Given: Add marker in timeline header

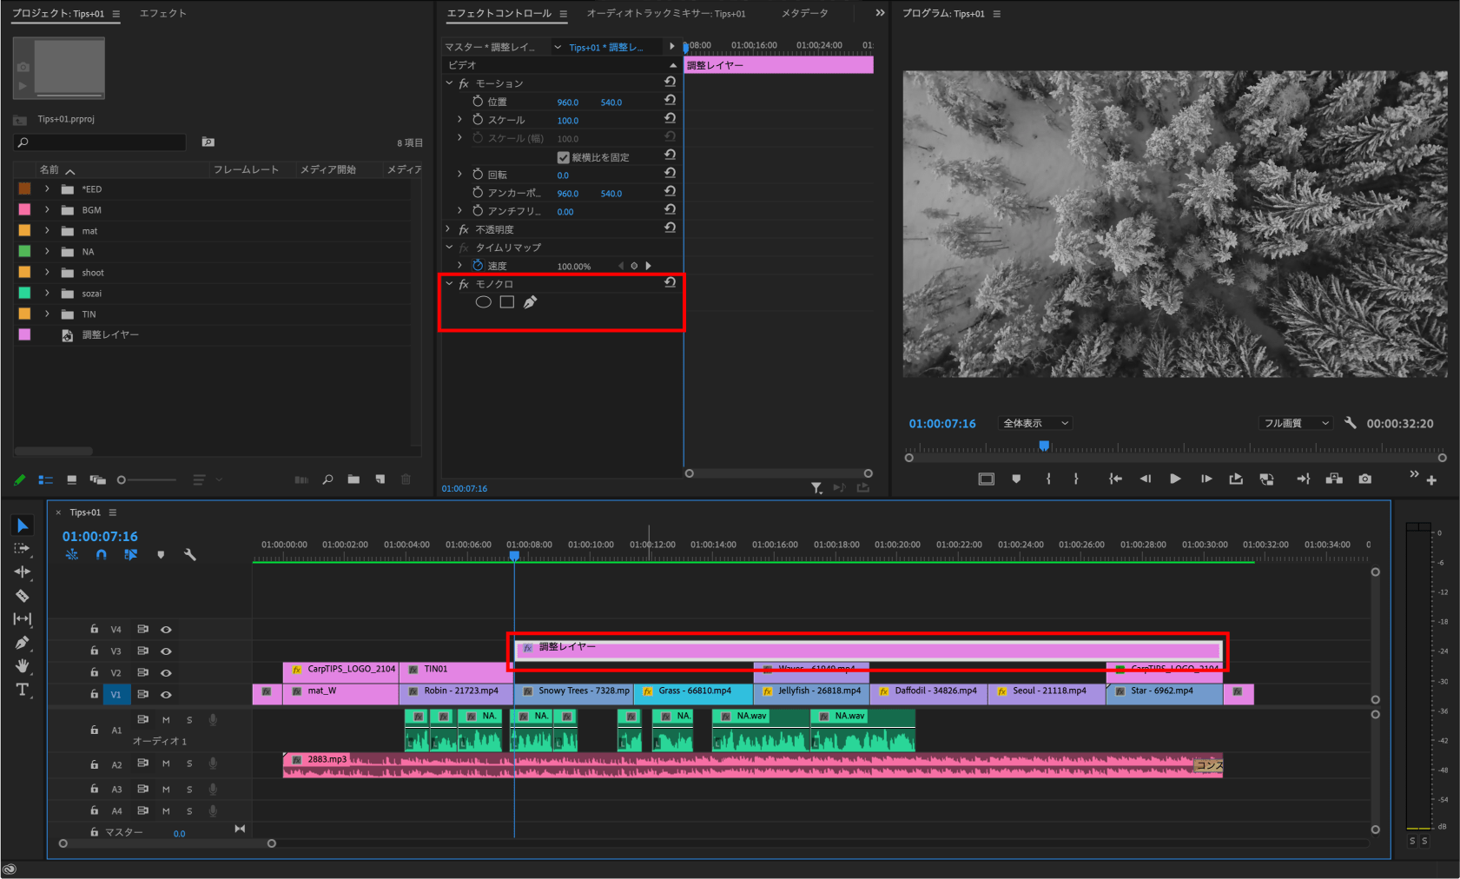Looking at the screenshot, I should (161, 555).
